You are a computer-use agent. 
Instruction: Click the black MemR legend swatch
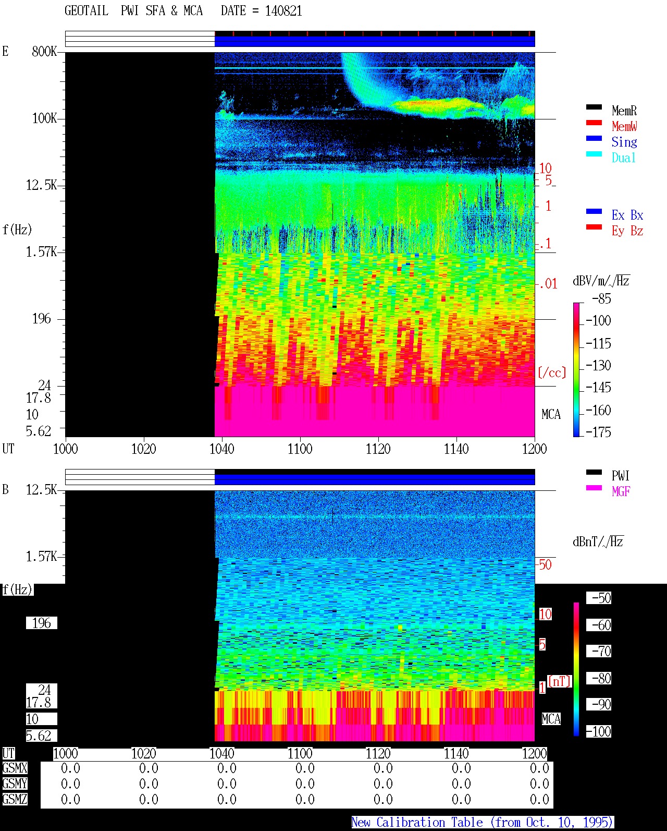594,107
